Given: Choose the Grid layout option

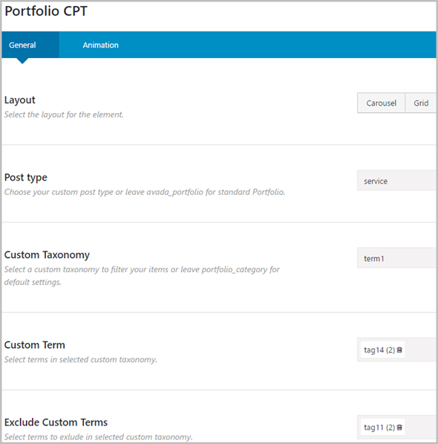Looking at the screenshot, I should (x=421, y=103).
